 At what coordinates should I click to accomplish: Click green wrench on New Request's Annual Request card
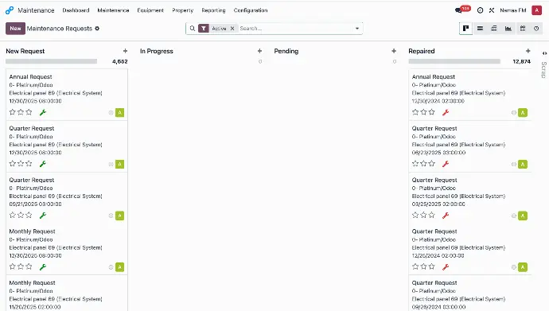[x=43, y=112]
